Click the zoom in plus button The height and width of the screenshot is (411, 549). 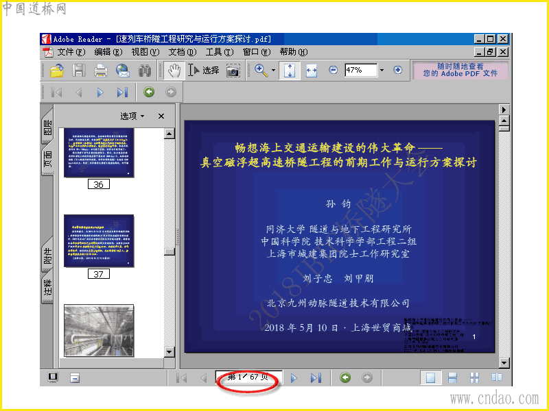398,70
